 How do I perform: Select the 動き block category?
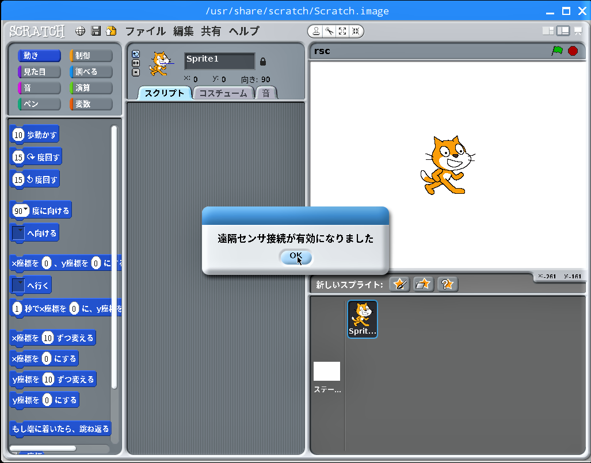coord(39,56)
